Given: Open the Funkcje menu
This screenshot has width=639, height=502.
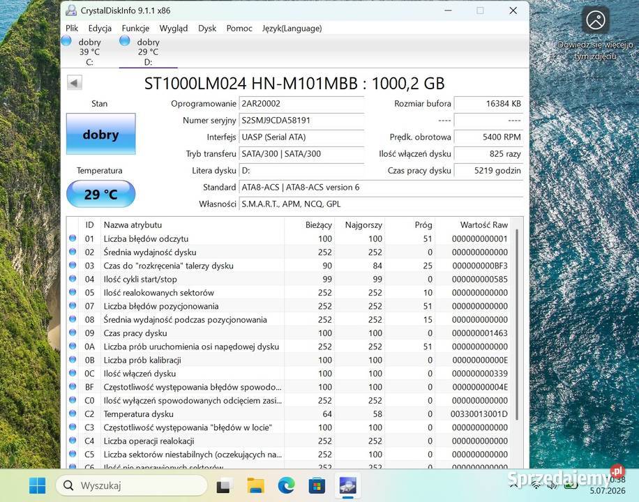Looking at the screenshot, I should pos(135,29).
